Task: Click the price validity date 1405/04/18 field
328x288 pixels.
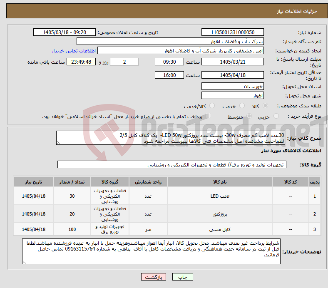Action: [x=232, y=75]
